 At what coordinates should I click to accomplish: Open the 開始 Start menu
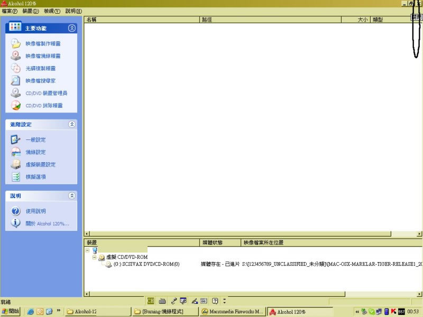(11, 312)
